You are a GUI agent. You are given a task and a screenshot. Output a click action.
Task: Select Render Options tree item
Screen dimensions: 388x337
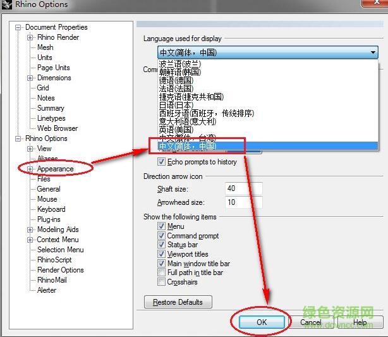point(61,270)
